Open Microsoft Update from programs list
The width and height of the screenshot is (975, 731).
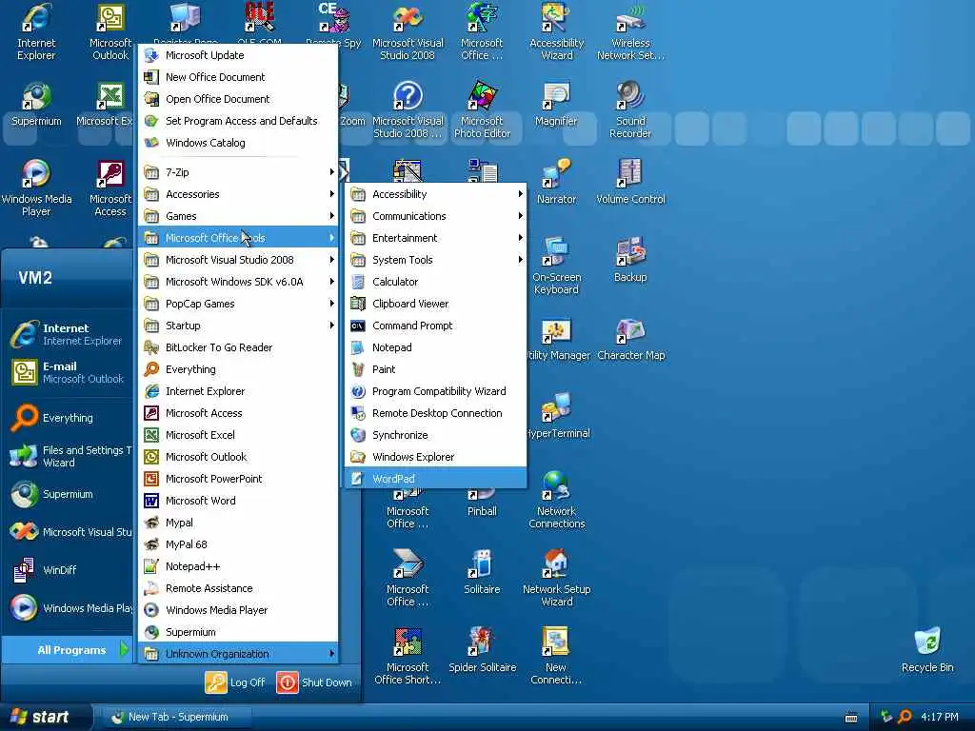[238, 54]
